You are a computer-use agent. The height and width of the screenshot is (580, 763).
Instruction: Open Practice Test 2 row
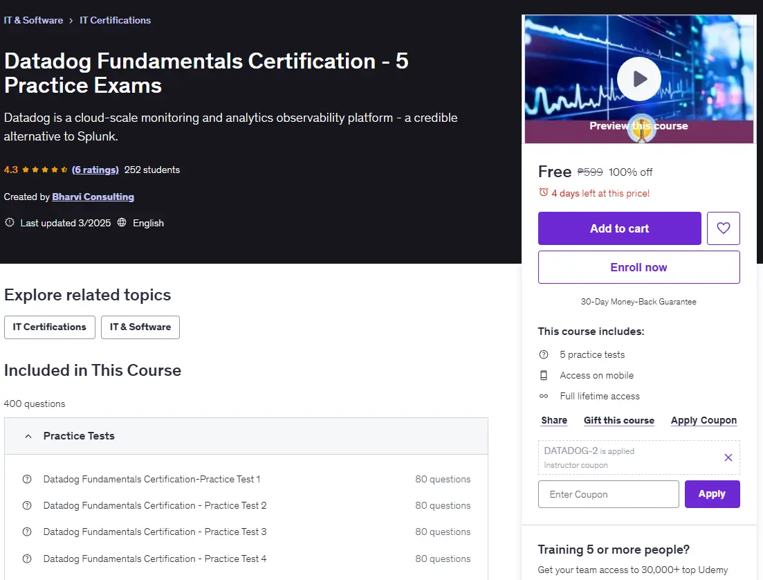[246, 505]
